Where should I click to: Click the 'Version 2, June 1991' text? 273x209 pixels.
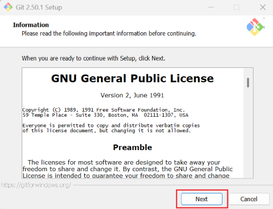click(x=132, y=95)
